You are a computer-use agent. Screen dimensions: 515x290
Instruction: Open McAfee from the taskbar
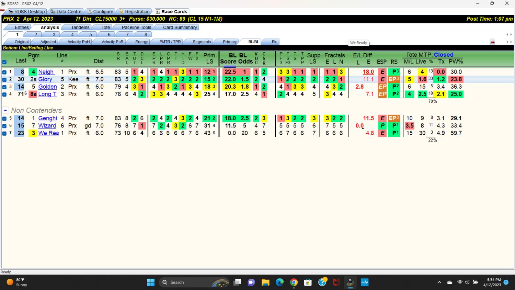coord(336,282)
